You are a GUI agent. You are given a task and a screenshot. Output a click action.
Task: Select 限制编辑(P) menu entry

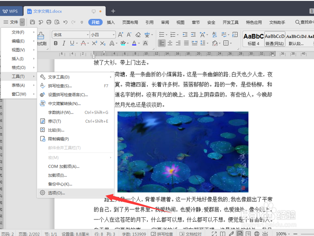point(75,139)
